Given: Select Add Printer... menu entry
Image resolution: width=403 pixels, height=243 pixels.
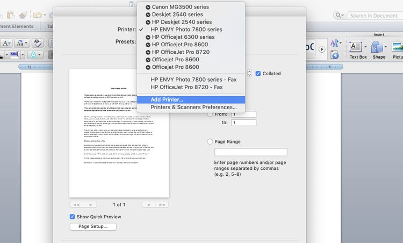Looking at the screenshot, I should tap(191, 99).
